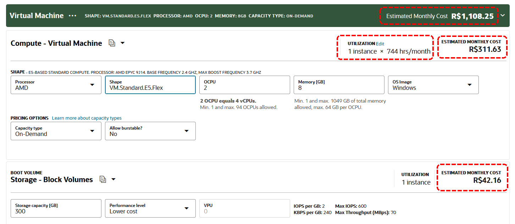Expand the Capacity type dropdown
The image size is (515, 224).
coord(56,131)
